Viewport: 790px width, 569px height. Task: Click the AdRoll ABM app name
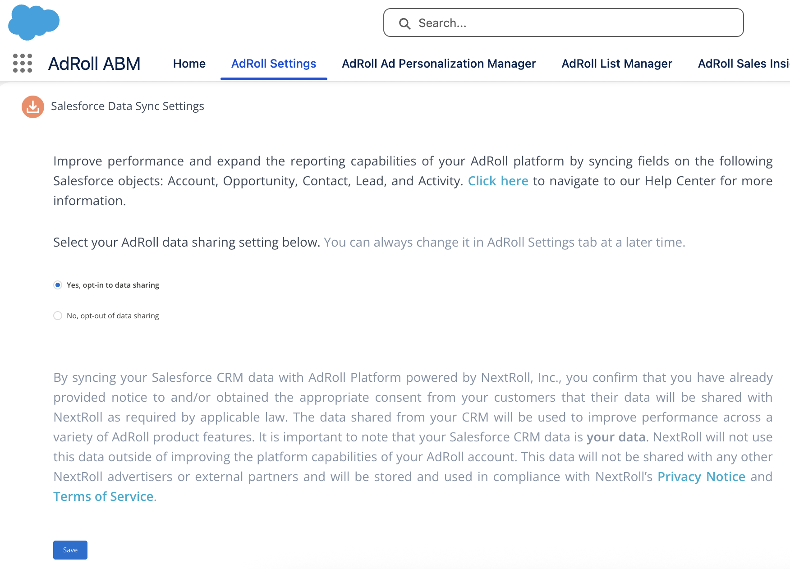(94, 64)
